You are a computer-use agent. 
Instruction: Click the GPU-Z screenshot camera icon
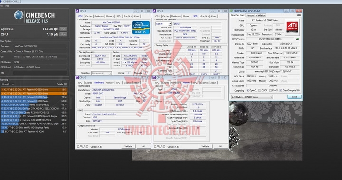(x=299, y=15)
